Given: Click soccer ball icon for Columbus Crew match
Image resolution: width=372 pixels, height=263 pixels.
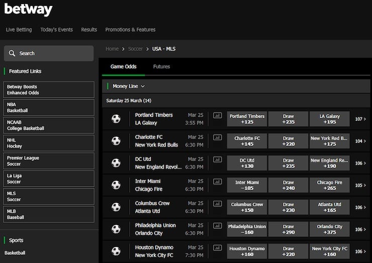Looking at the screenshot, I should [116, 207].
